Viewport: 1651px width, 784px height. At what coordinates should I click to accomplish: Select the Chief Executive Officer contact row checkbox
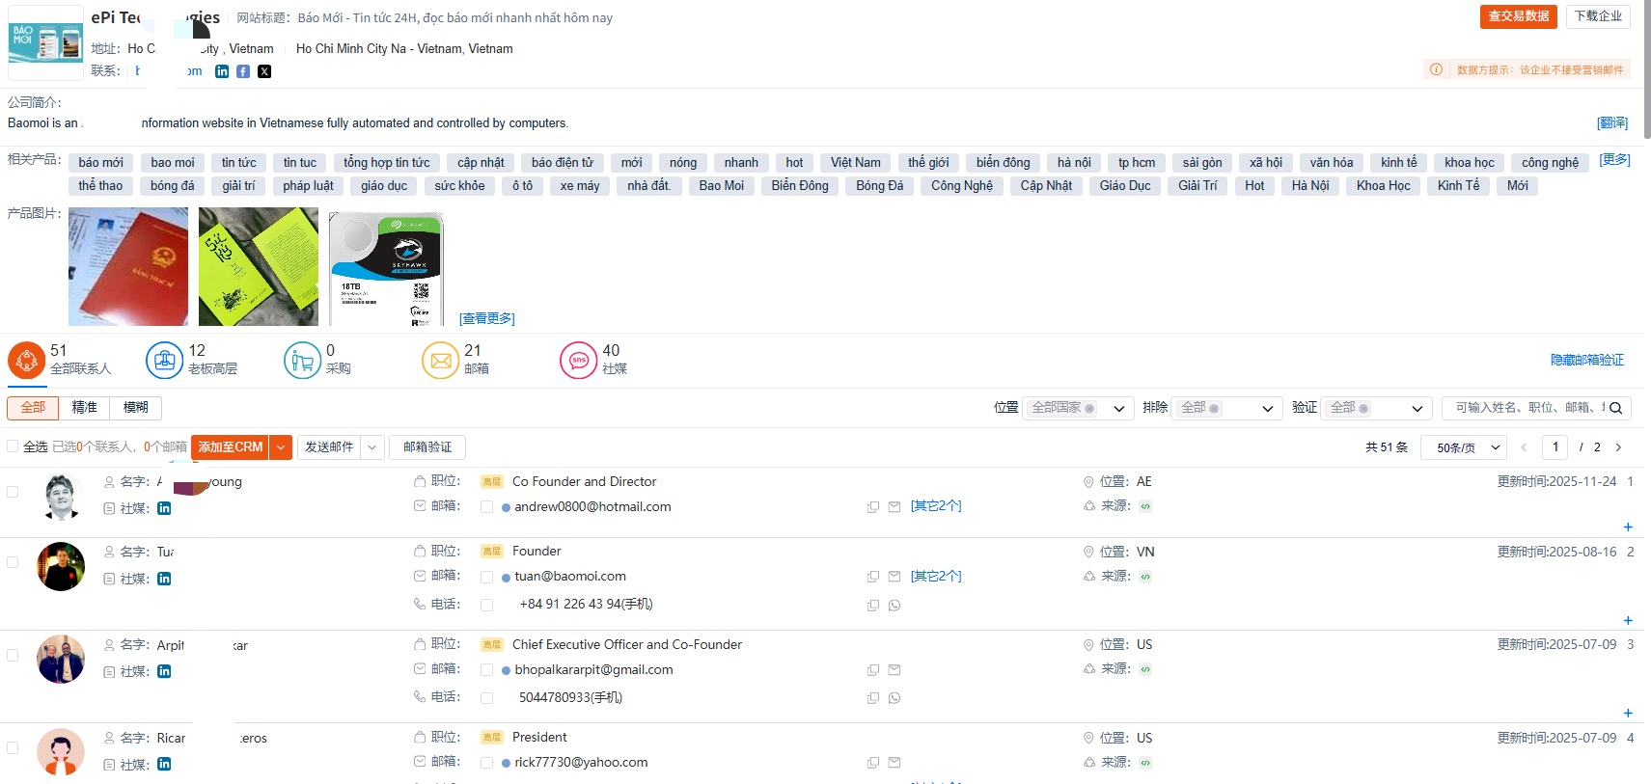[13, 656]
